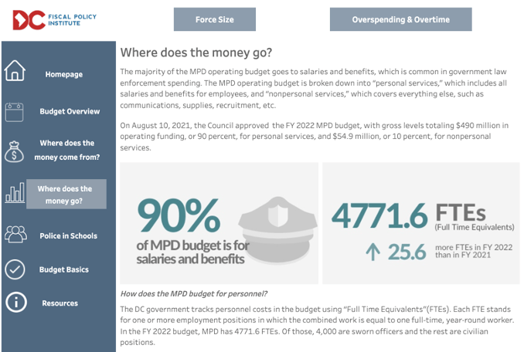Click the 4771.6 FTEs graphic

(420, 223)
